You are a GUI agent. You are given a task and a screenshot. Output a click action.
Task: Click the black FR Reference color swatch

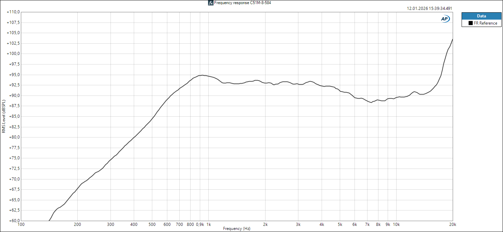pos(470,23)
